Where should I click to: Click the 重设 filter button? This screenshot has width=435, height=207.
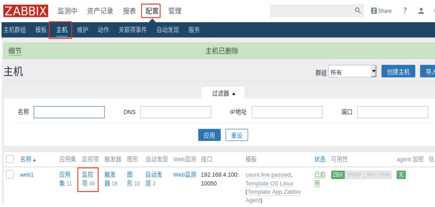(x=237, y=135)
